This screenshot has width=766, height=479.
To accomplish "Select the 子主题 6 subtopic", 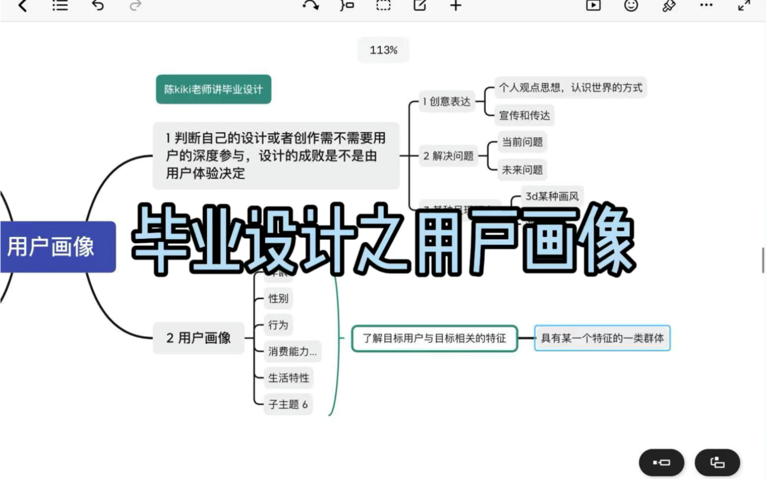I will pyautogui.click(x=288, y=404).
